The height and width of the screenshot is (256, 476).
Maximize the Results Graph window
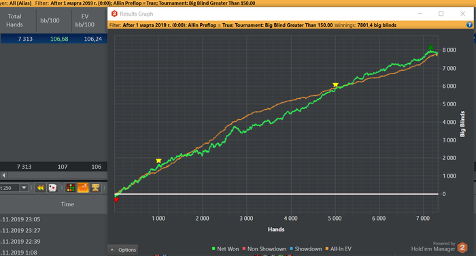(441, 14)
